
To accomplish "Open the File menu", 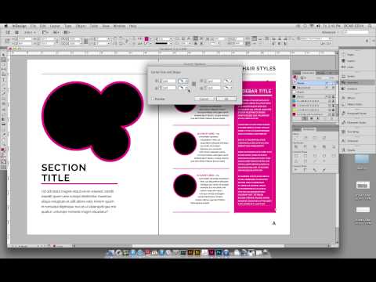I will point(33,26).
